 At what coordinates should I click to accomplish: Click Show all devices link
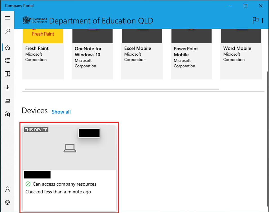pos(61,112)
